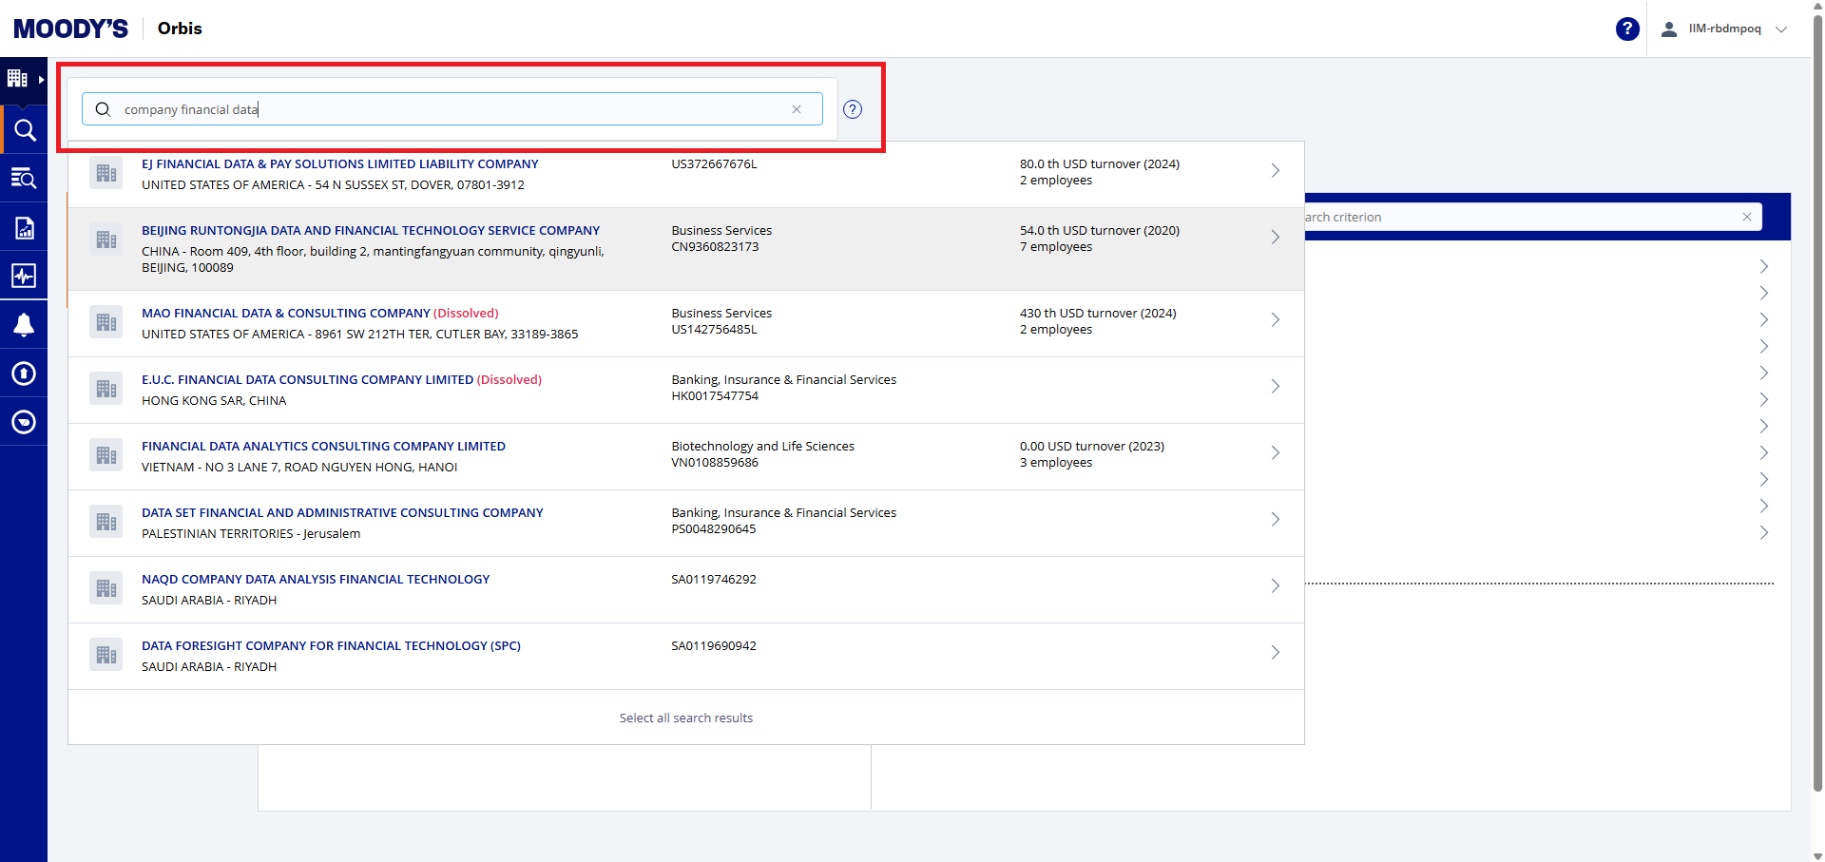Open Financial Data Analytics Consulting Company Limited

pos(323,447)
